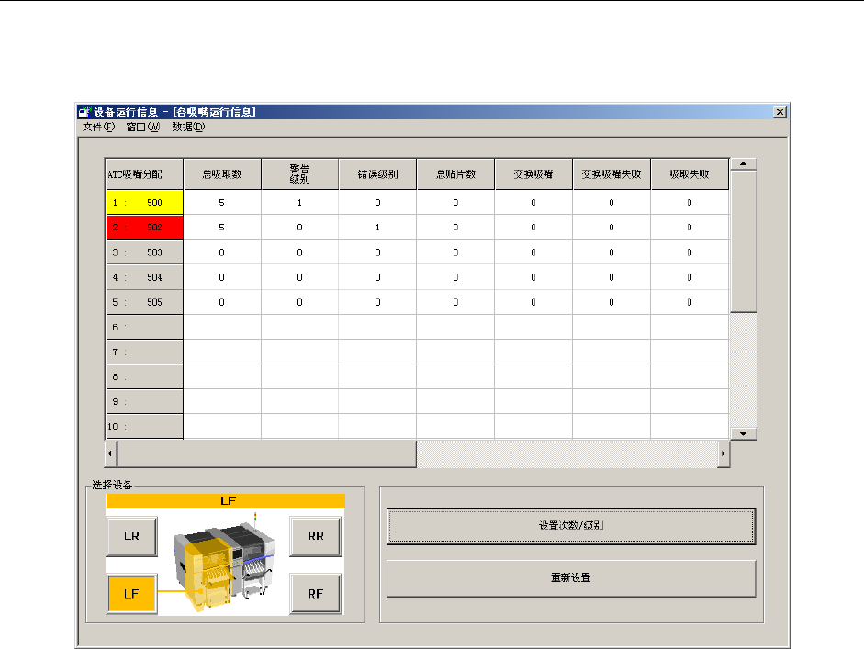Click the 设置次数/级别 button
Screen dimensions: 864x649
tap(571, 526)
